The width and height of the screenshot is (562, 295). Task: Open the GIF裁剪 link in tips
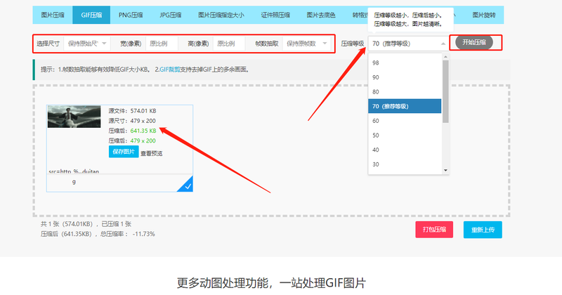tap(169, 70)
